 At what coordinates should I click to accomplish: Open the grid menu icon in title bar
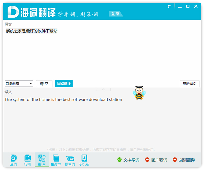coord(169,6)
